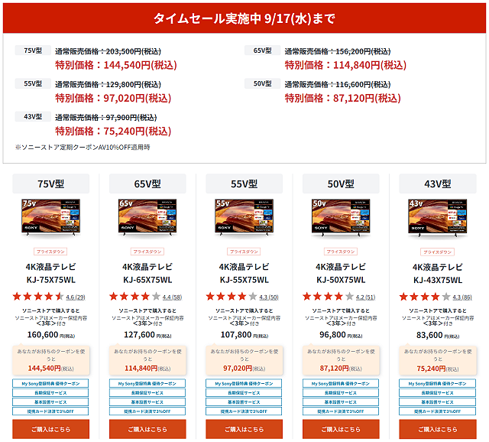Screen dimensions: 489x442
Task: Click the 提携カード決済で3%OFF tag under 50V型
Action: coord(341,411)
